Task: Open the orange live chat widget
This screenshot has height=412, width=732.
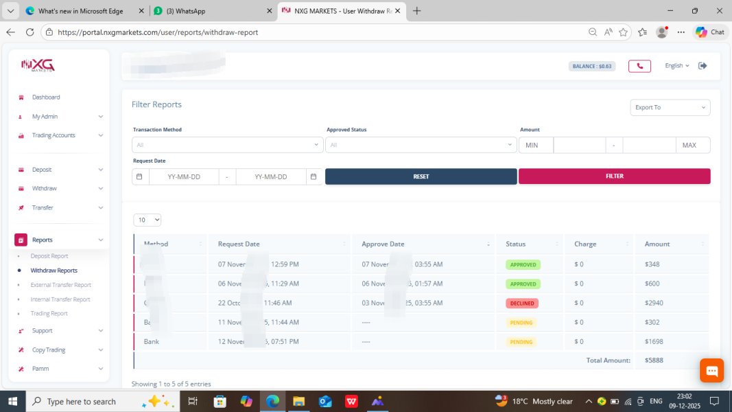Action: [711, 371]
